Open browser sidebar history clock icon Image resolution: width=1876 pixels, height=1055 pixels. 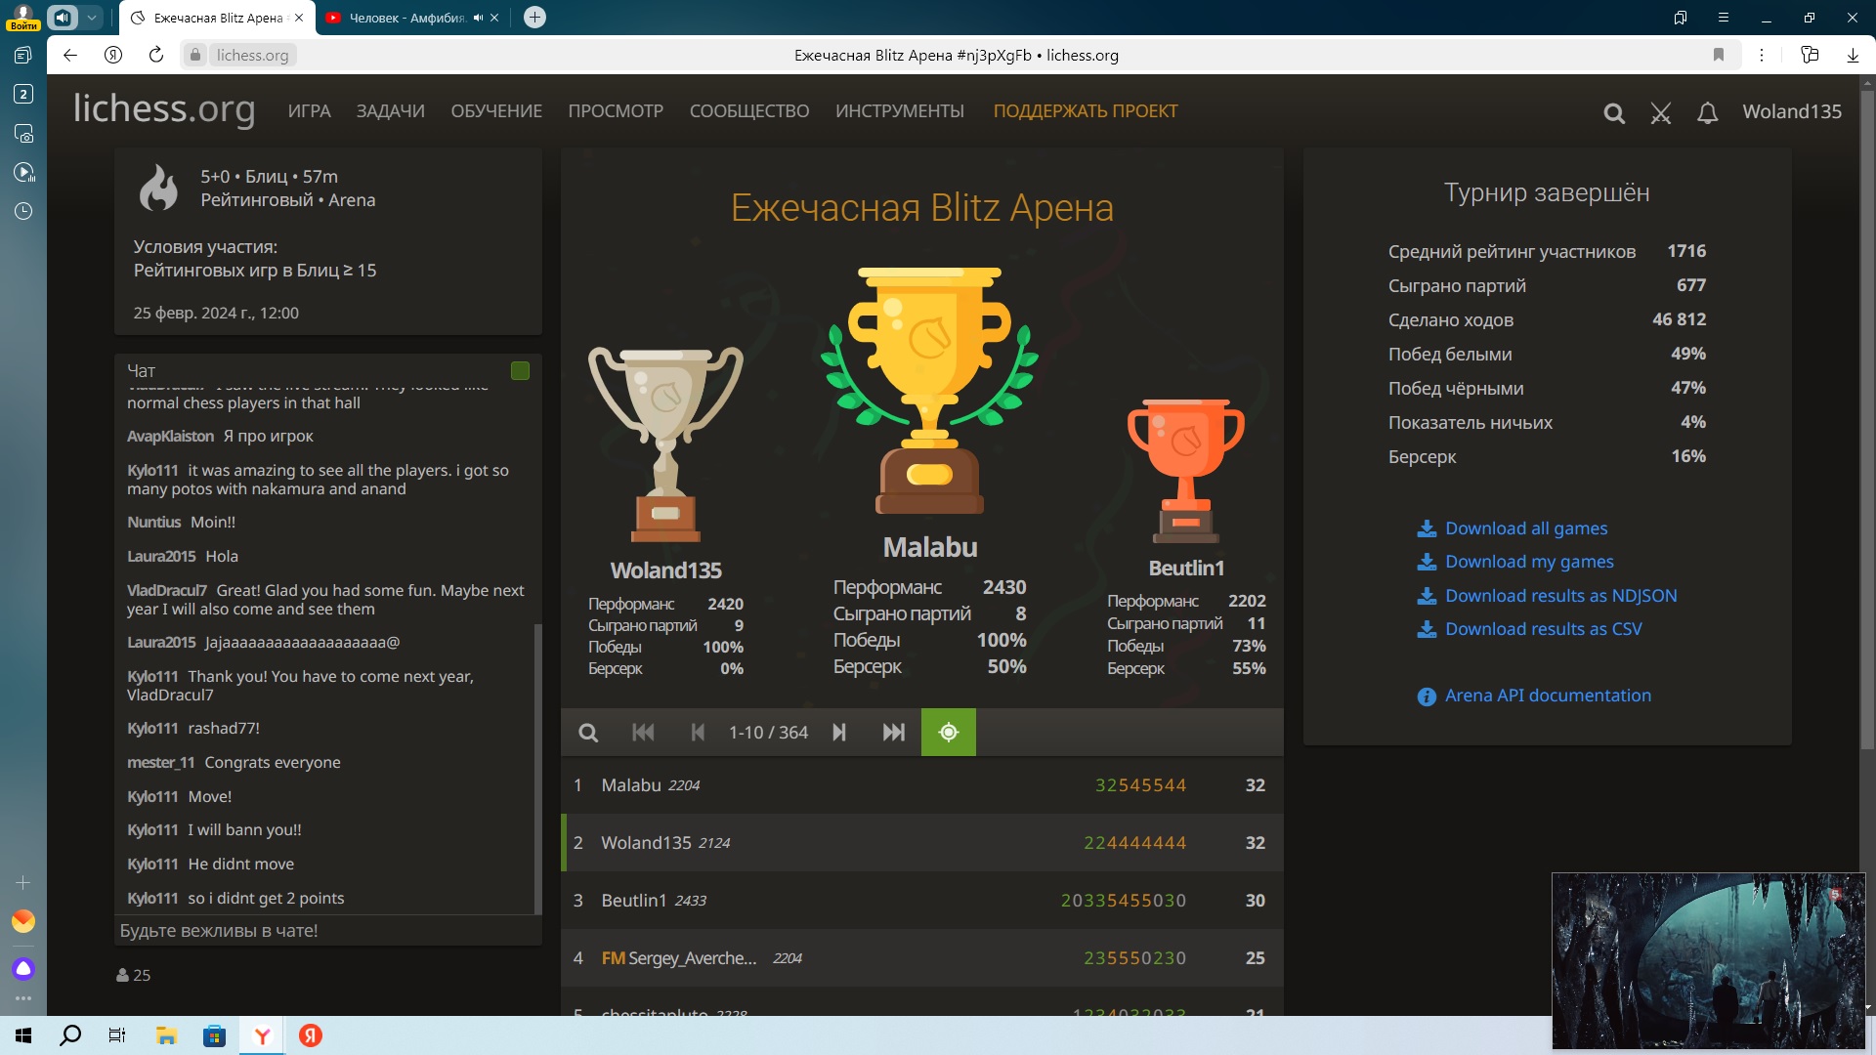23,211
